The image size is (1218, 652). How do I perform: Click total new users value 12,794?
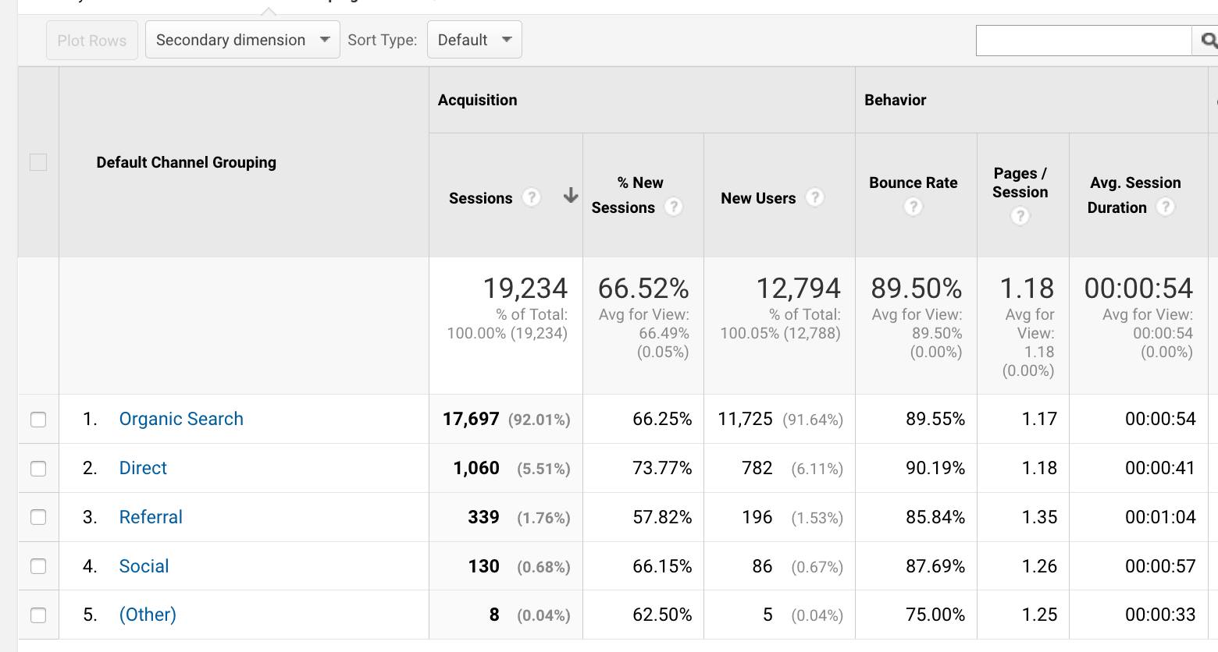(x=798, y=289)
